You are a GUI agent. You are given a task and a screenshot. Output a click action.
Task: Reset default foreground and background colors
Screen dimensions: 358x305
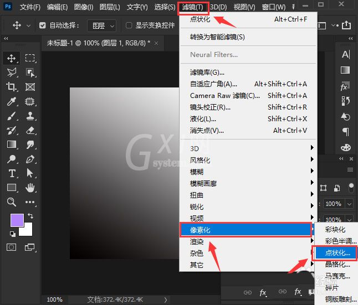click(x=13, y=234)
